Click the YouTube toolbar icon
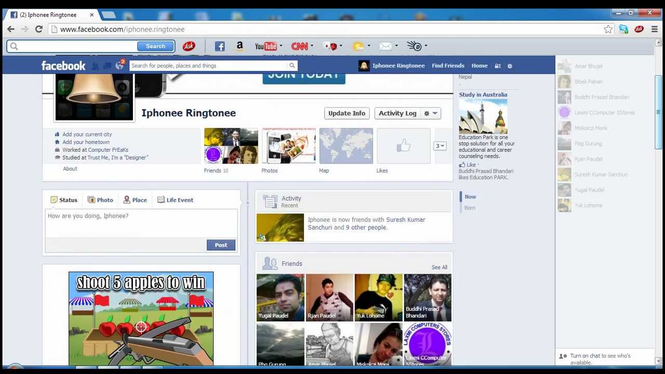The image size is (665, 374). coord(265,46)
